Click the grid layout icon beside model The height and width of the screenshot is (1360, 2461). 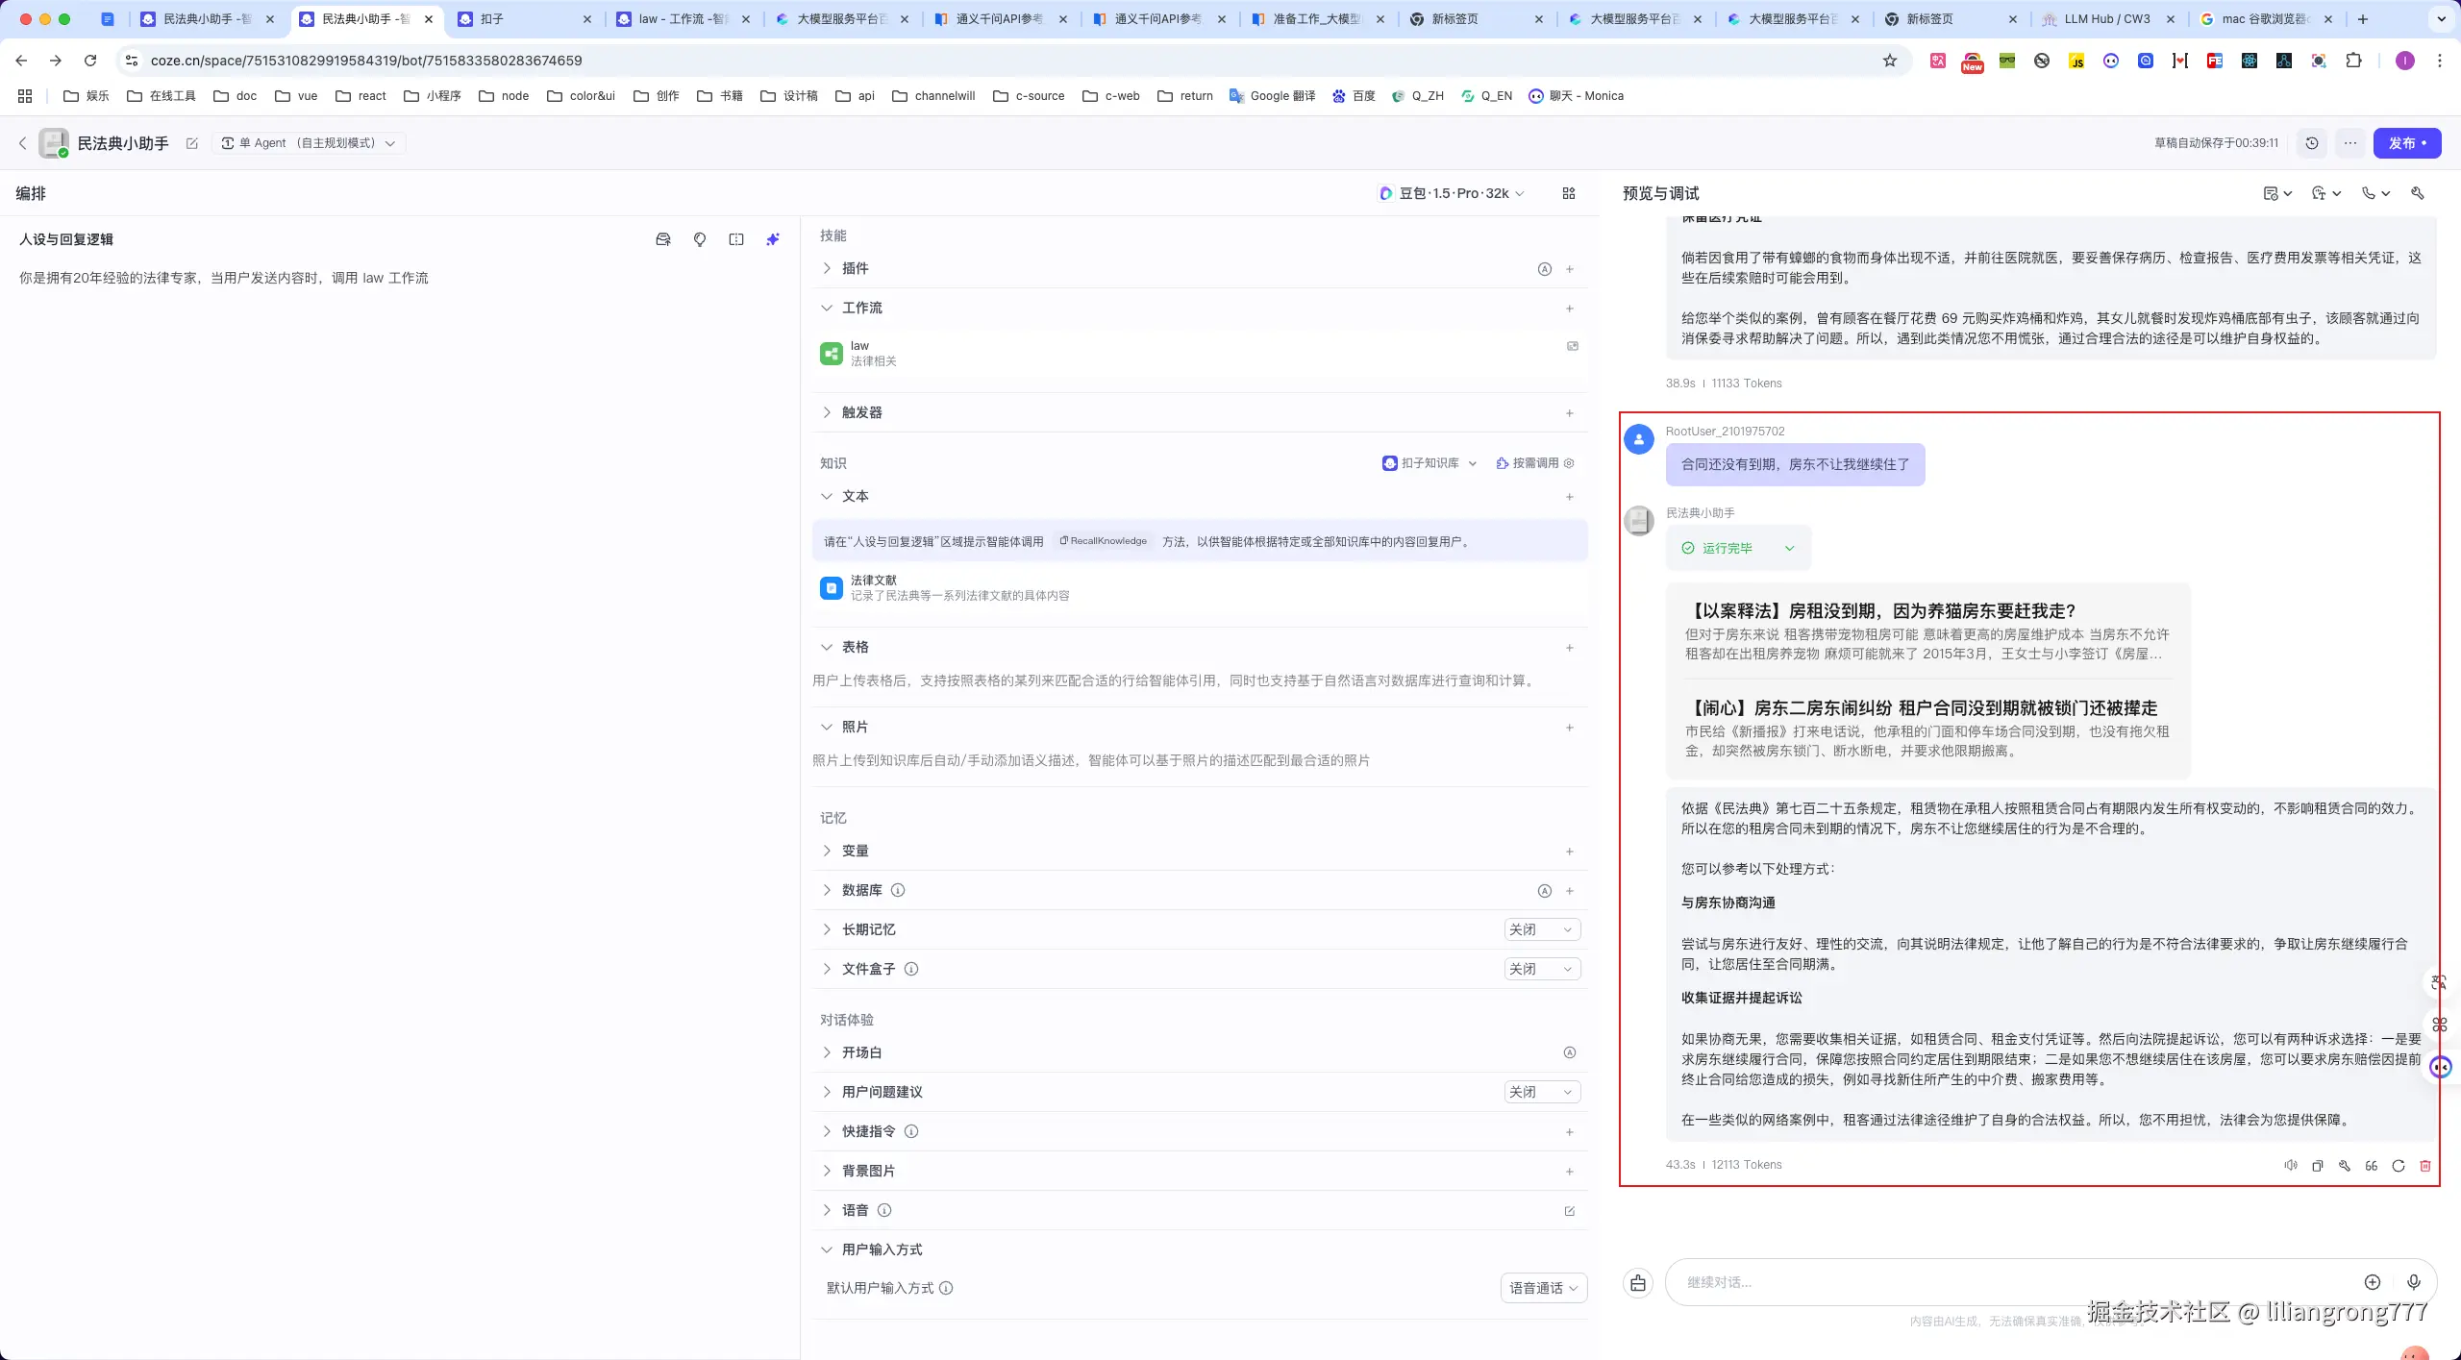point(1569,193)
